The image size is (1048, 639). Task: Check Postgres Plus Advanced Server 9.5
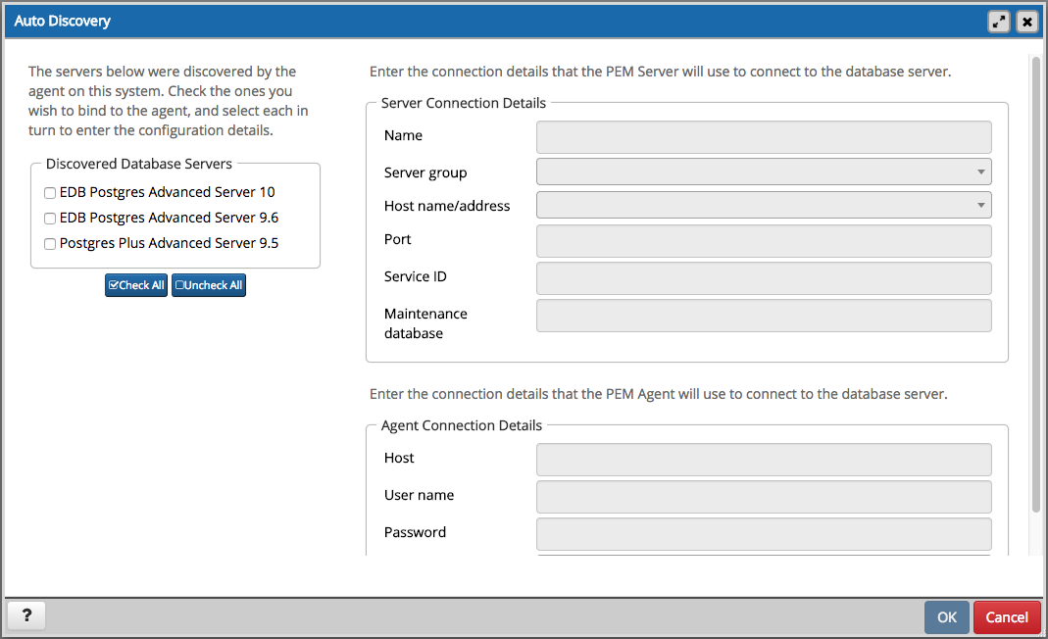click(50, 244)
